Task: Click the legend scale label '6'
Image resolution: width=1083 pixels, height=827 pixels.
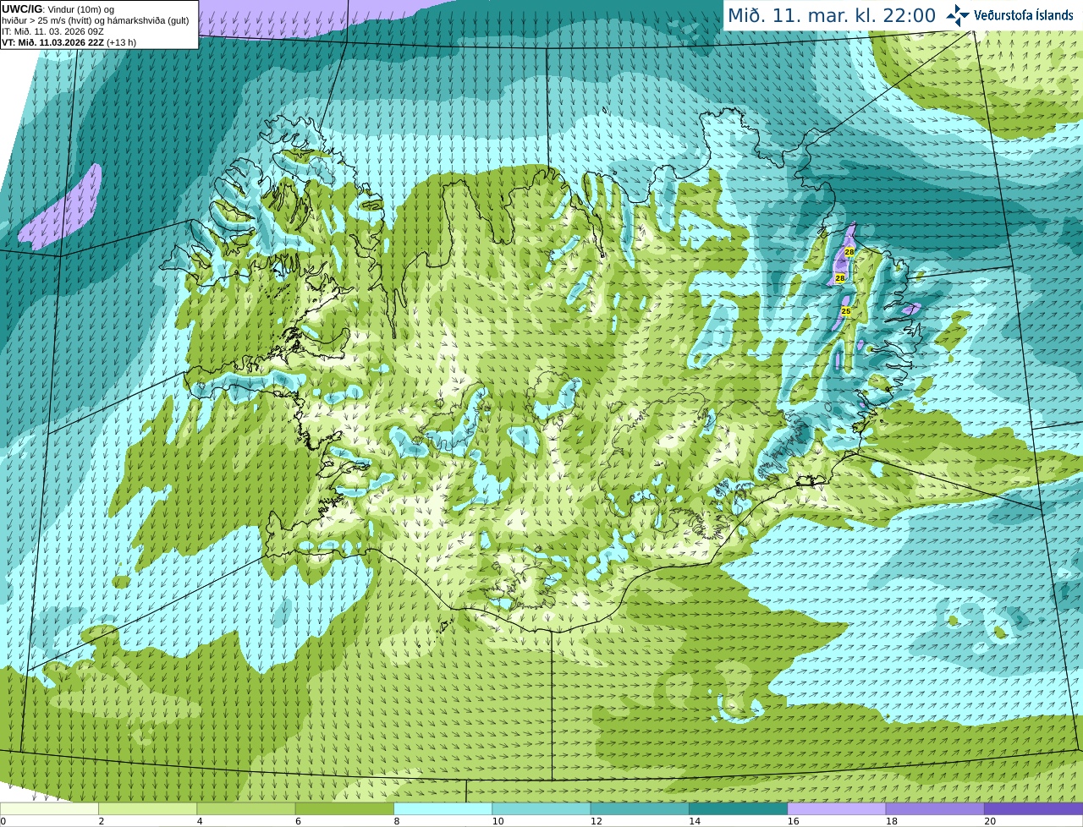Action: tap(298, 821)
